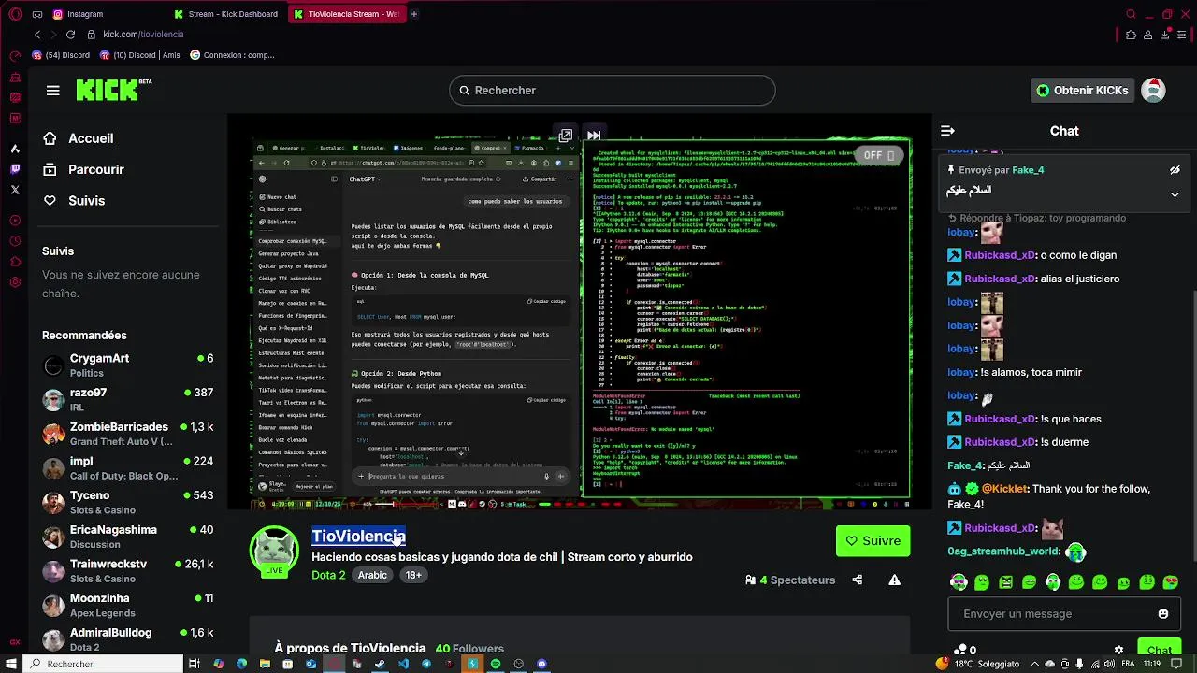This screenshot has width=1197, height=673.
Task: Report the stream with the warning triangle icon
Action: (894, 580)
